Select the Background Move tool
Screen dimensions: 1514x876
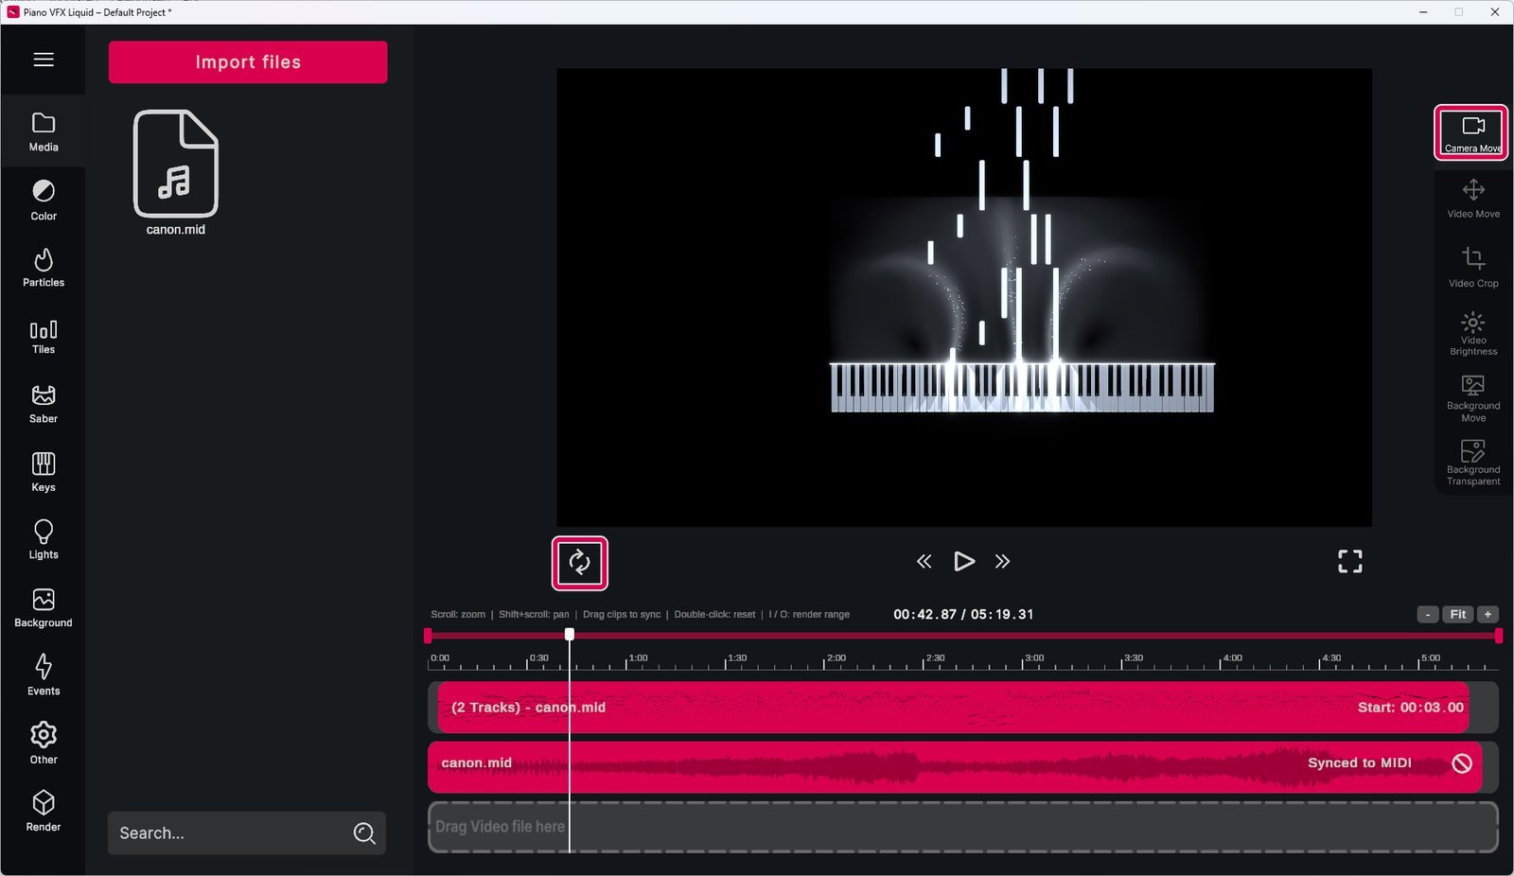1473,398
